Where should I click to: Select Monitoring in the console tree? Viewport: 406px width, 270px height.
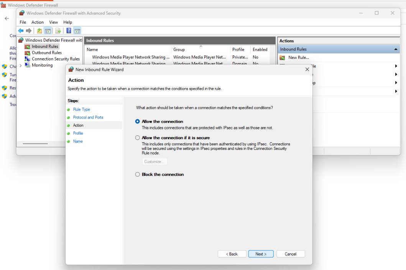42,65
